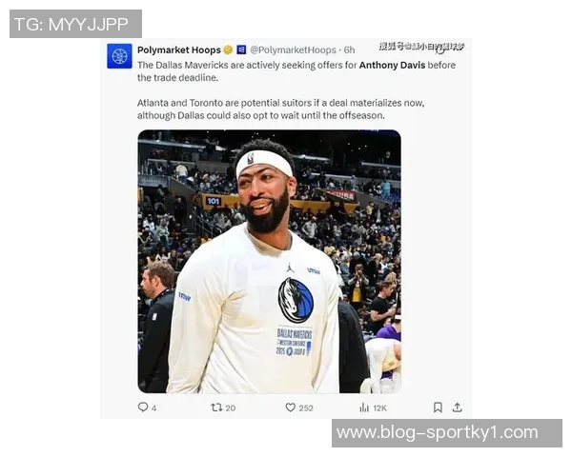Click the 6h timestamp
This screenshot has height=457, width=572.
coord(349,50)
